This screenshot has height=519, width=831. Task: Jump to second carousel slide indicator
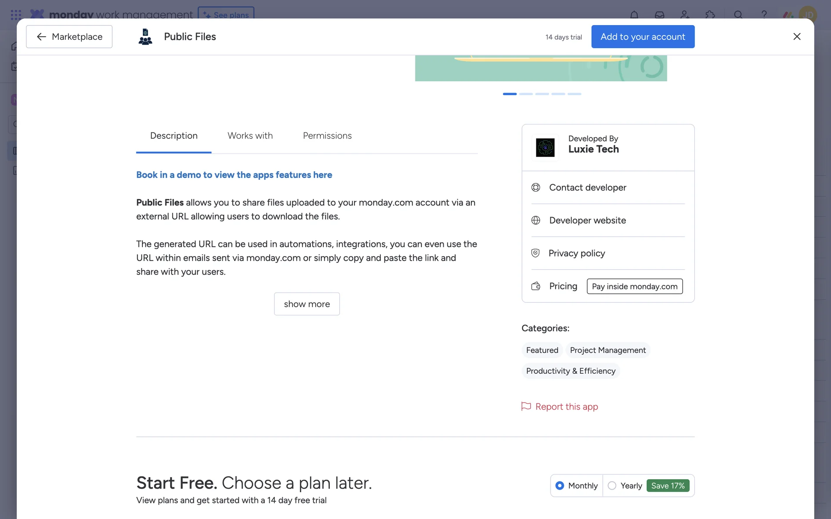pyautogui.click(x=526, y=94)
